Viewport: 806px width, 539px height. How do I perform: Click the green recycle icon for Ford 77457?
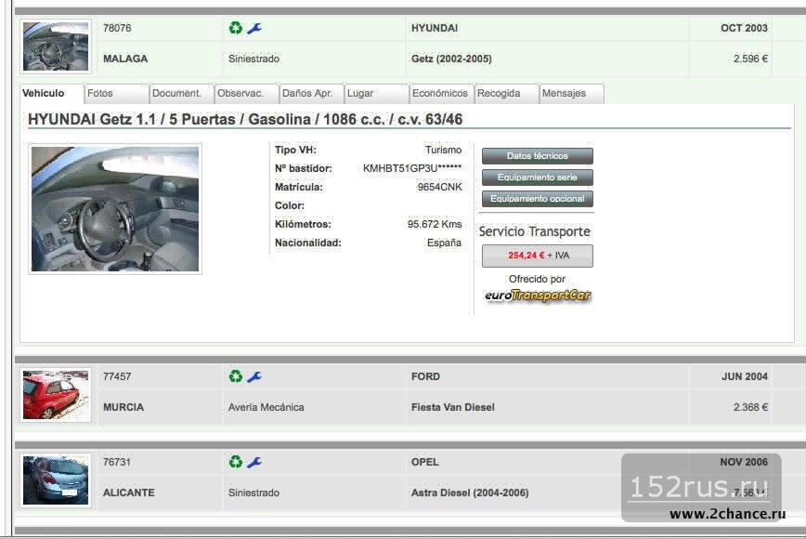click(236, 376)
